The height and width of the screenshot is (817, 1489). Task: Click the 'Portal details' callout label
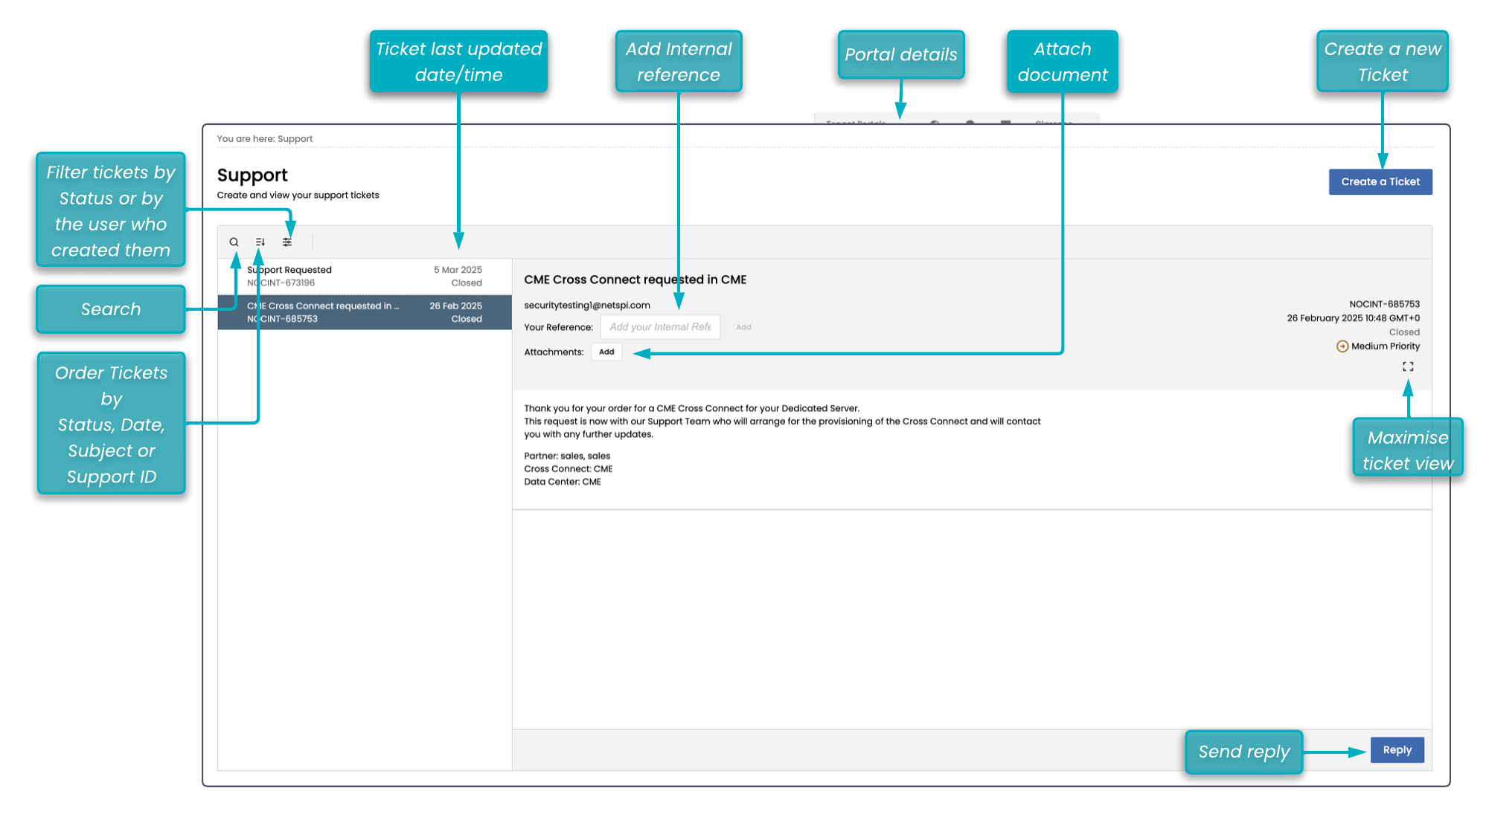tap(900, 55)
